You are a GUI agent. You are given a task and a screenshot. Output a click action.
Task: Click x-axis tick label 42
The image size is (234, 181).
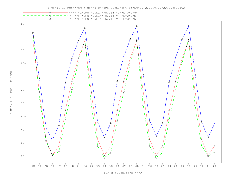pyautogui.click(x=124, y=166)
